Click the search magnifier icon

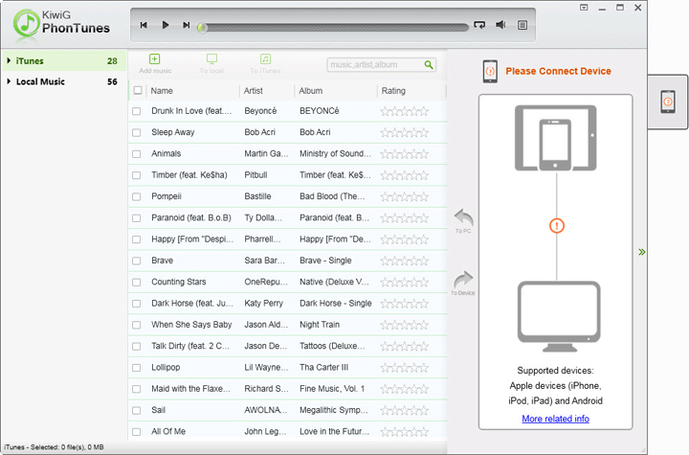(x=429, y=65)
